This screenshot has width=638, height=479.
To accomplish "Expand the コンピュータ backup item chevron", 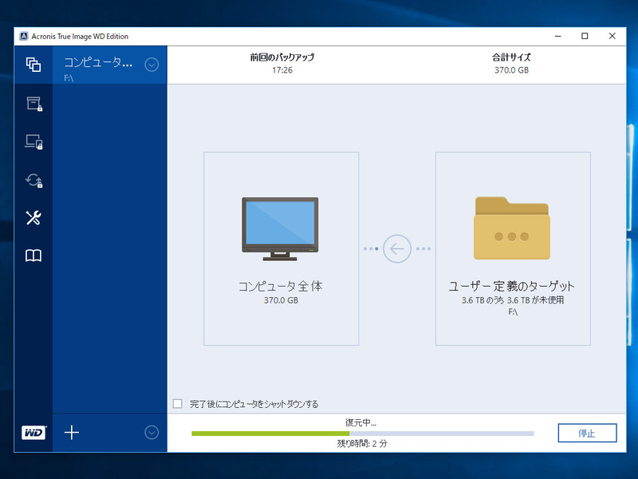I will pos(152,65).
